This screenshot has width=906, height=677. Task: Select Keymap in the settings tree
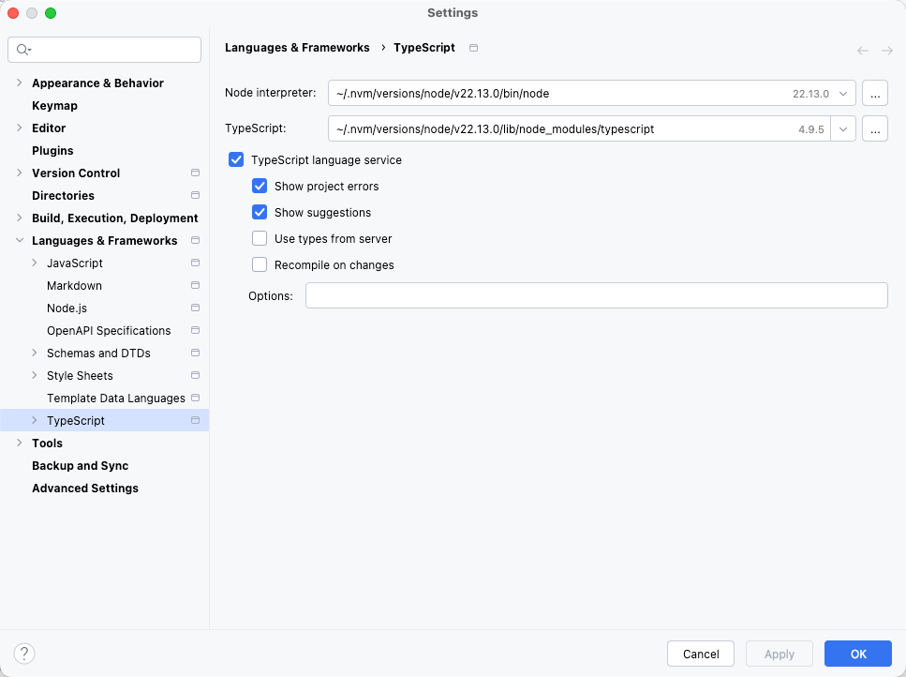(54, 106)
